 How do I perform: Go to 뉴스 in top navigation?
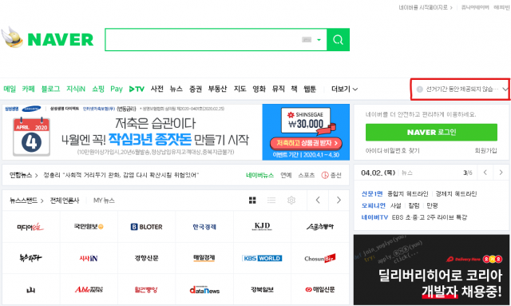[176, 89]
